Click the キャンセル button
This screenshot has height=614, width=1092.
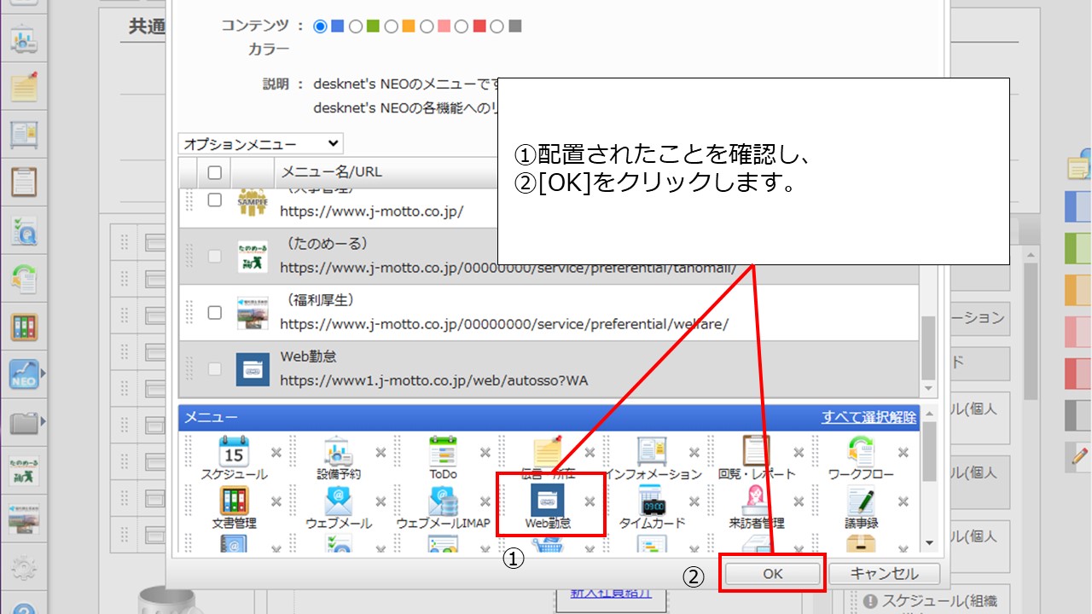(884, 574)
